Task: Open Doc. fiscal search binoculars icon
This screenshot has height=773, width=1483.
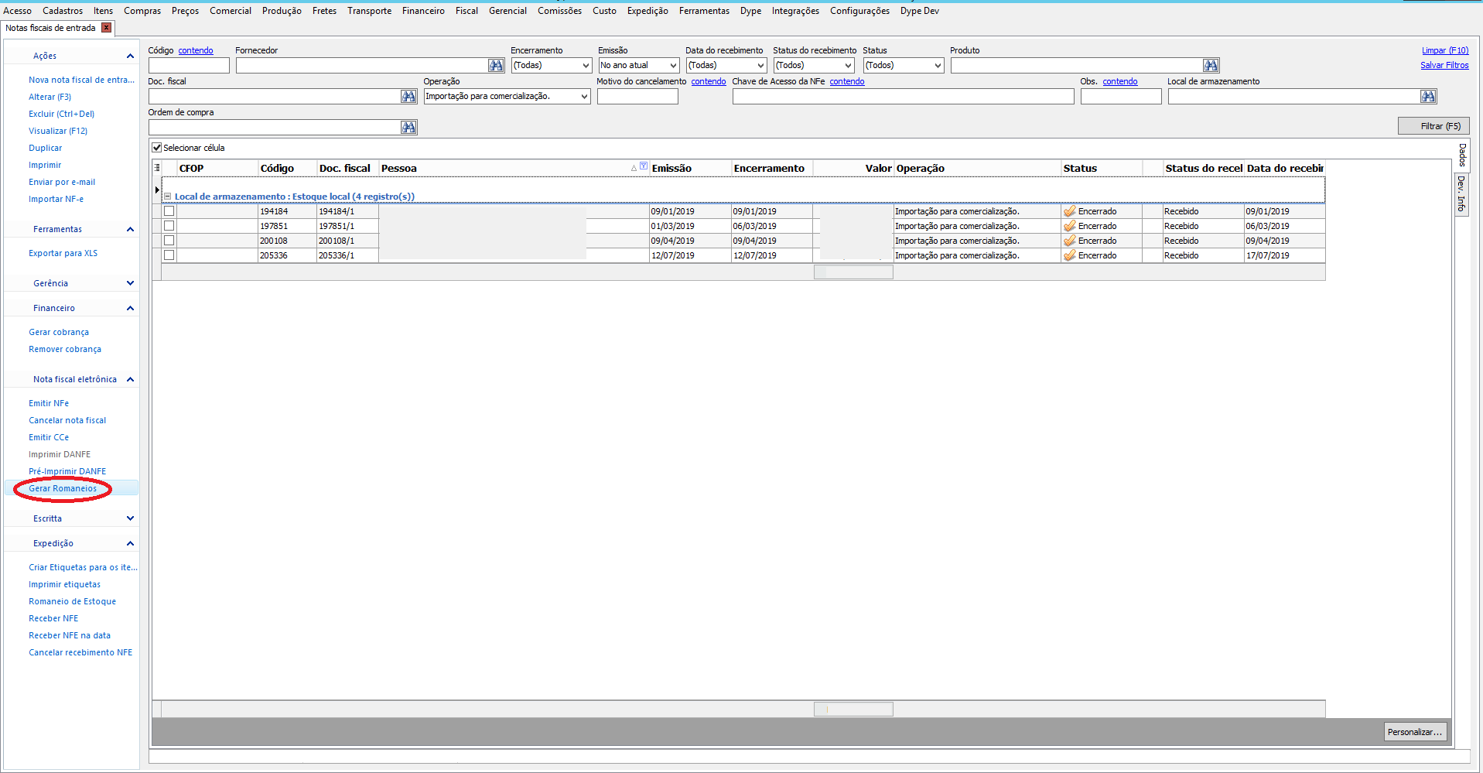Action: (x=408, y=97)
